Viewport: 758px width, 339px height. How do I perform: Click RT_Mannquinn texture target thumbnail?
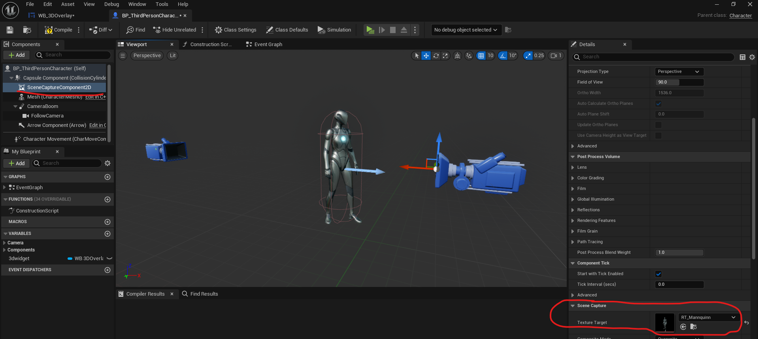point(665,323)
